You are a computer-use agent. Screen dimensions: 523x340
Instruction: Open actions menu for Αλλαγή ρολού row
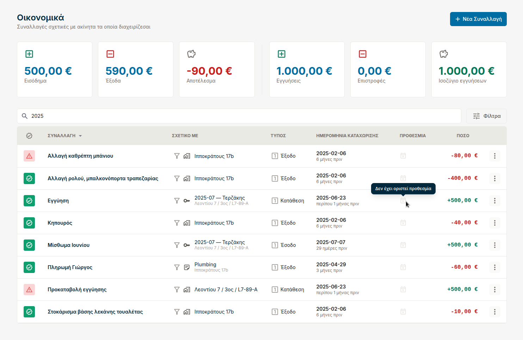[x=495, y=178]
